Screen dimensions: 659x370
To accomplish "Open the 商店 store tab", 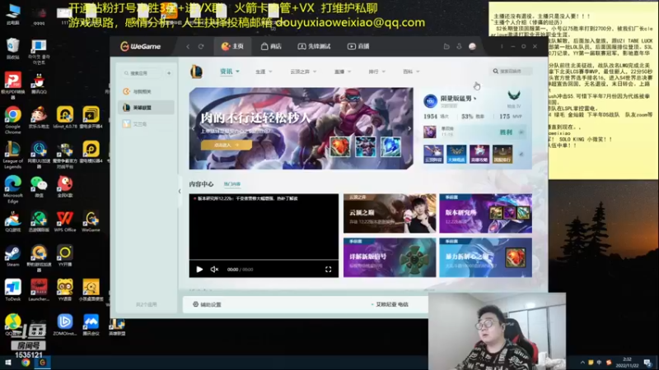I will click(x=271, y=46).
